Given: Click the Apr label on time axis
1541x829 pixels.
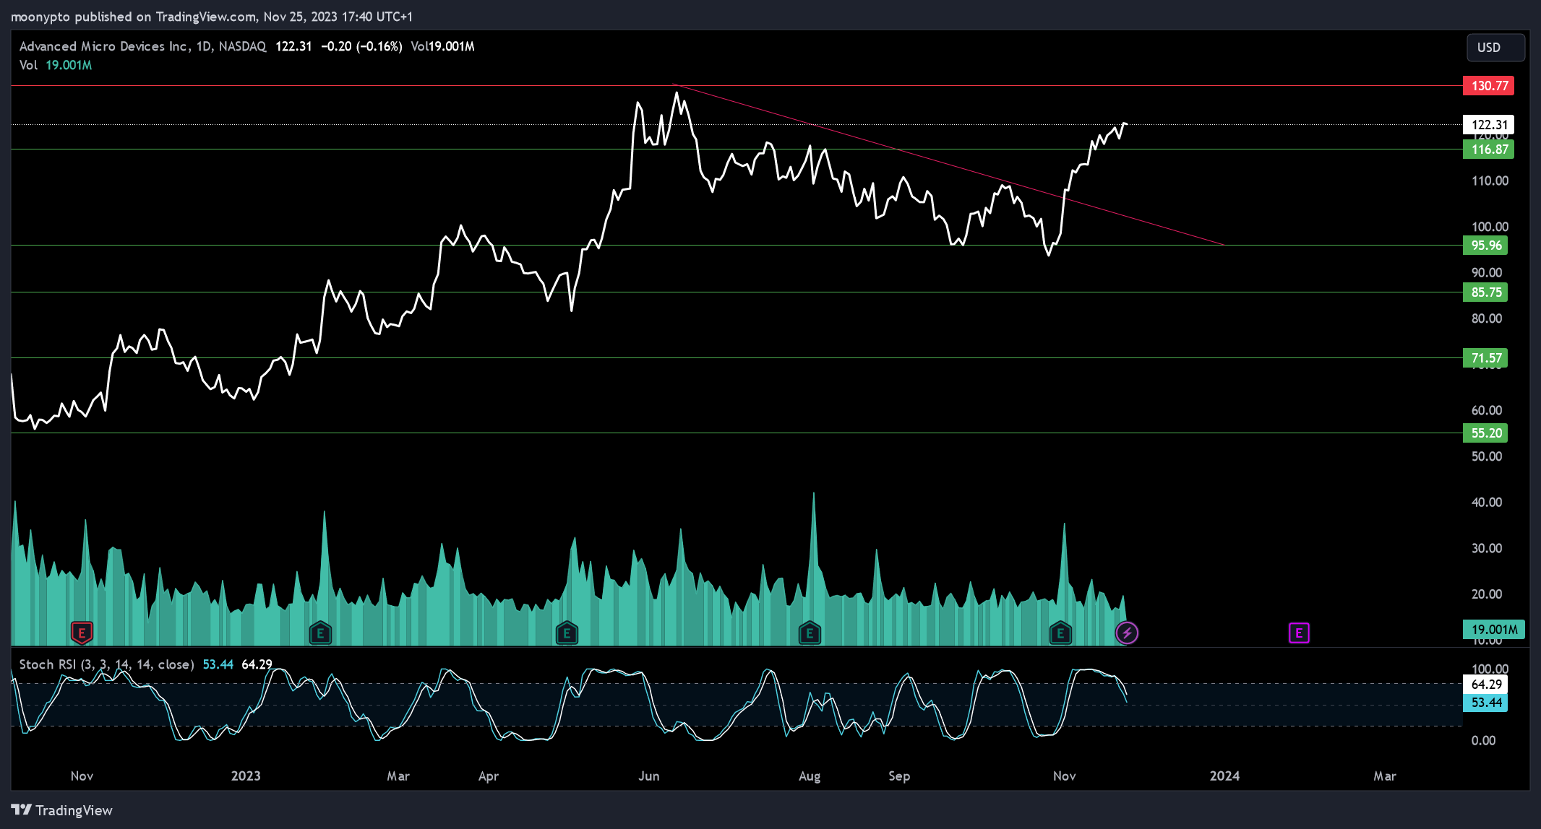Looking at the screenshot, I should (489, 776).
